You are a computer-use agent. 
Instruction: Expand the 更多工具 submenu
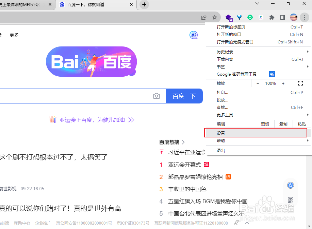[x=258, y=115]
